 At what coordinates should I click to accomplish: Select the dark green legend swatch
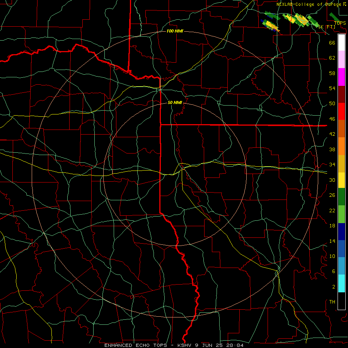tap(341, 197)
